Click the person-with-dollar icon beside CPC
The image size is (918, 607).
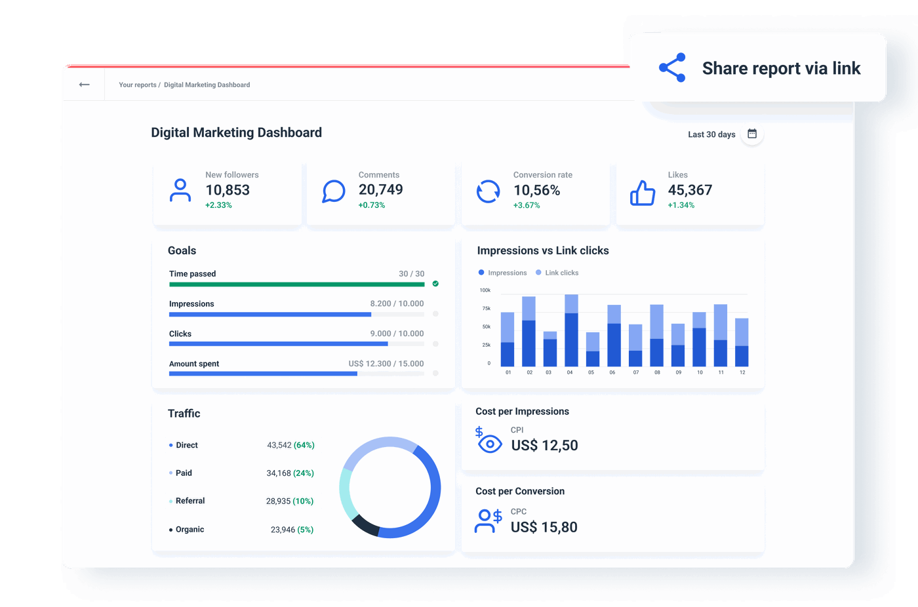click(488, 520)
